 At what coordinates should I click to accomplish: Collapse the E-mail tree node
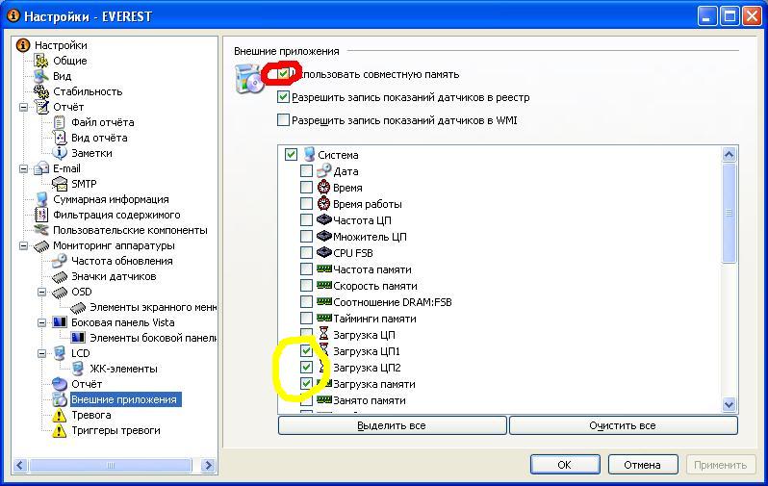click(23, 168)
